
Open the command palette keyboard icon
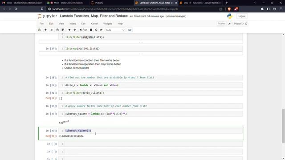click(130, 30)
